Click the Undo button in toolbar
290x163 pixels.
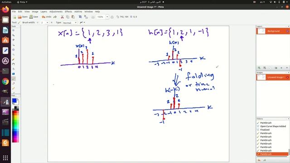click(46, 17)
